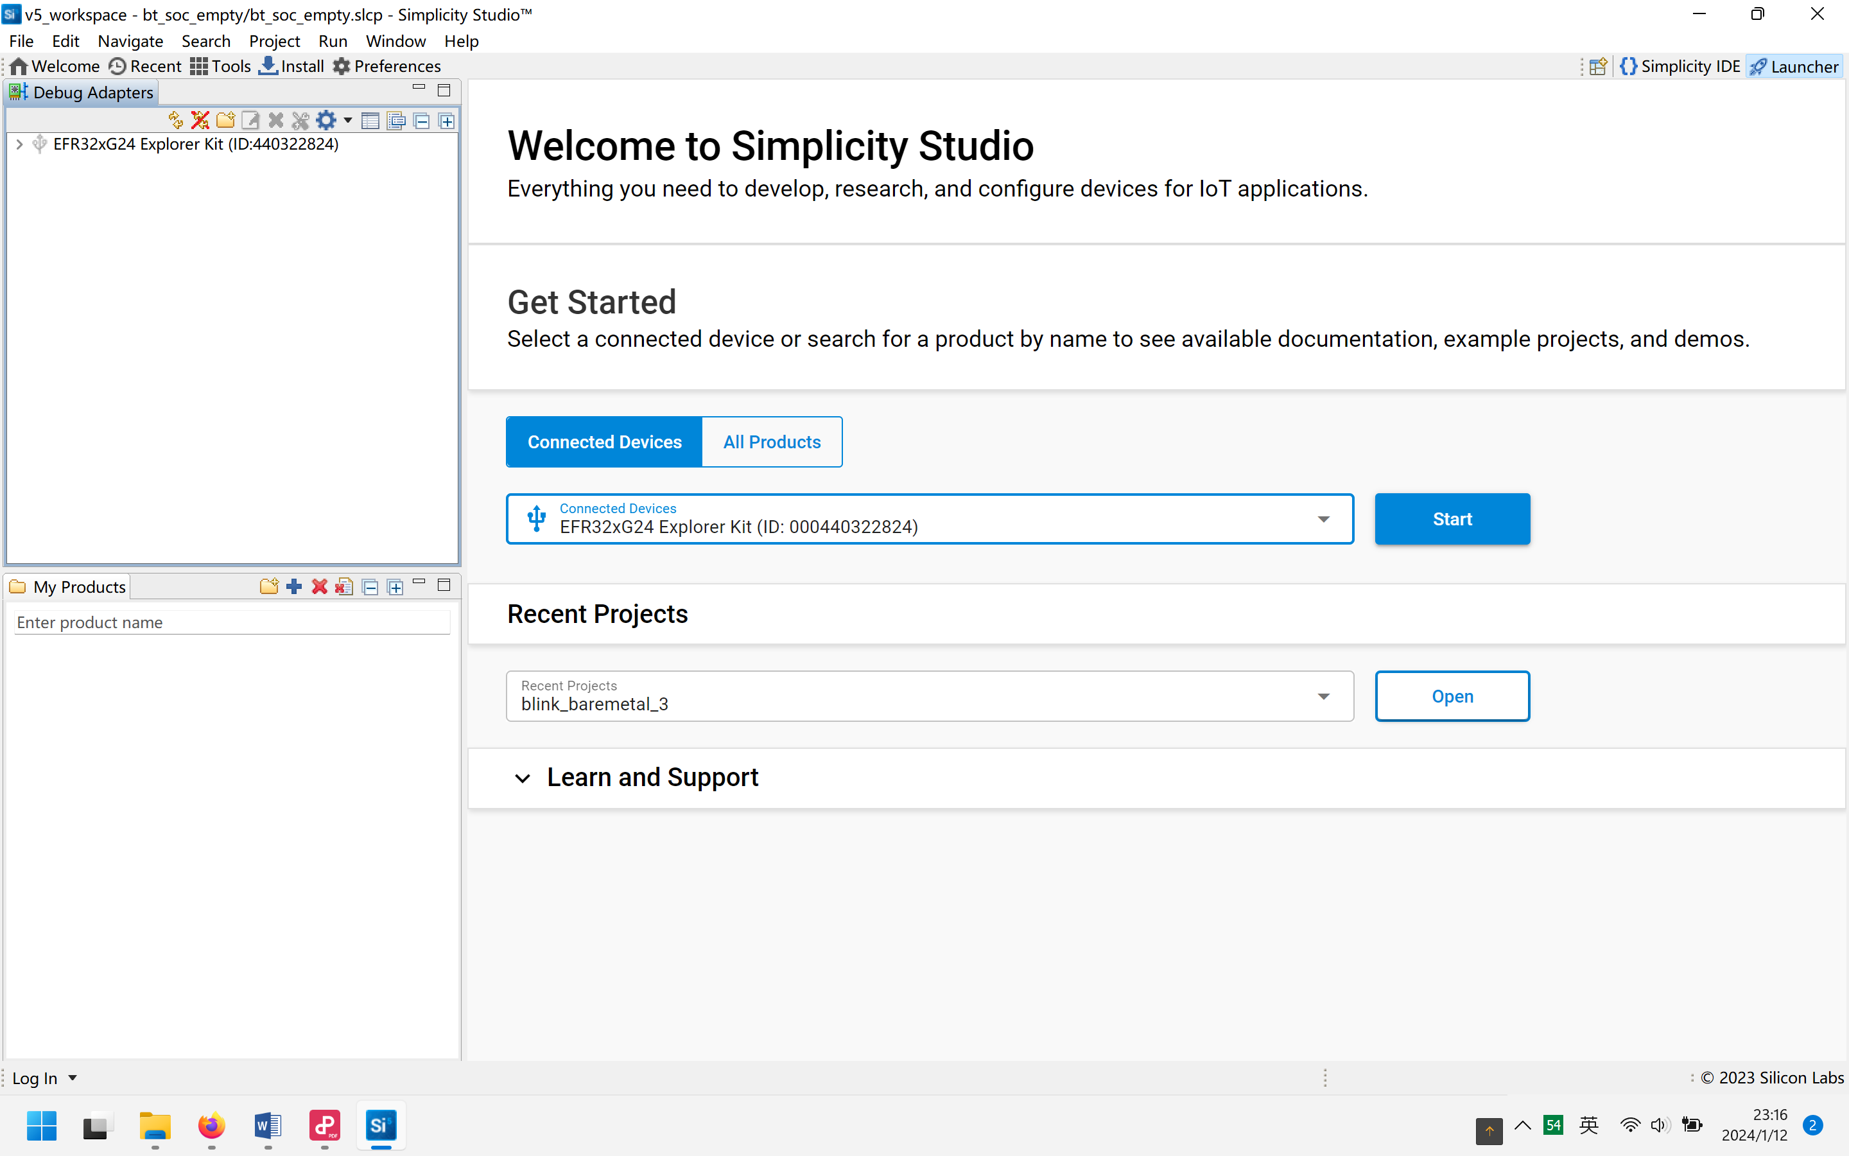Select the My Products tab
Image resolution: width=1849 pixels, height=1156 pixels.
(67, 586)
